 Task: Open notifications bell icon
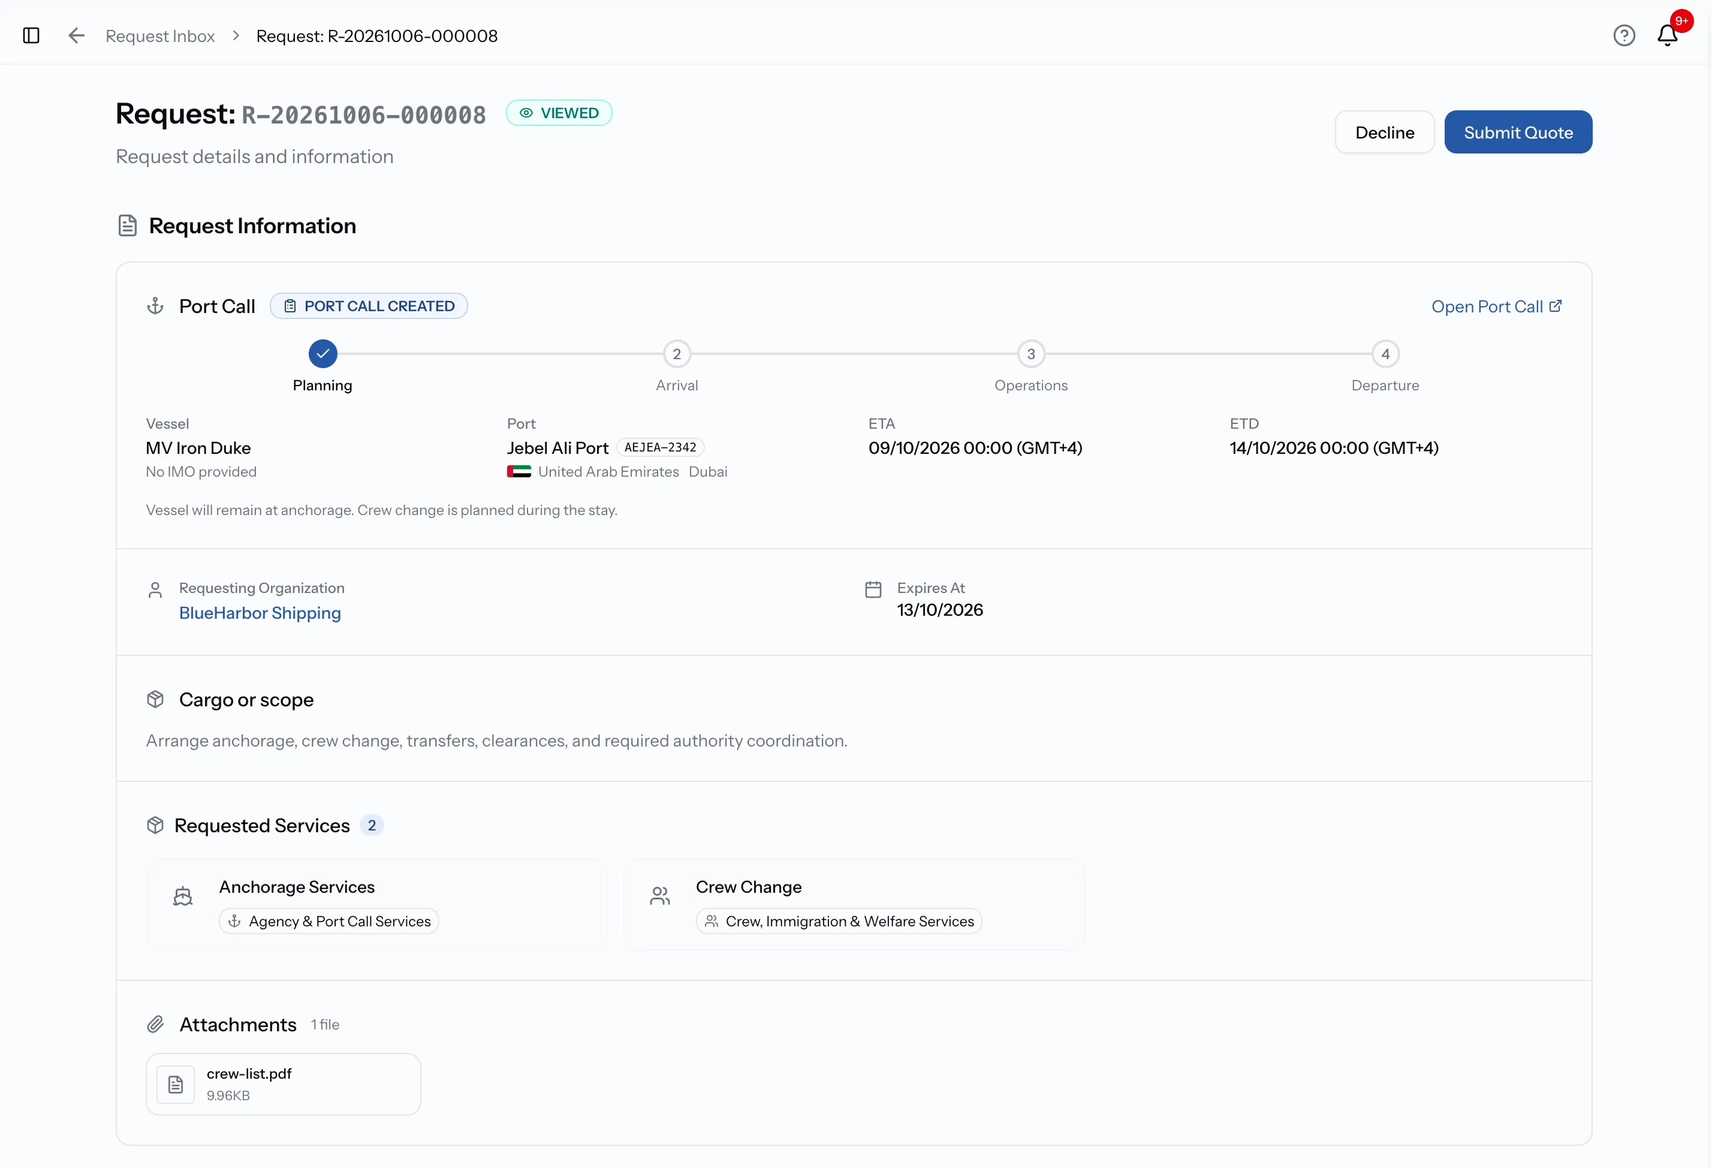tap(1667, 35)
